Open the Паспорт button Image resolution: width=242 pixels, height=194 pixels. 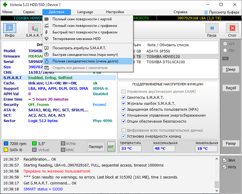click(x=96, y=147)
